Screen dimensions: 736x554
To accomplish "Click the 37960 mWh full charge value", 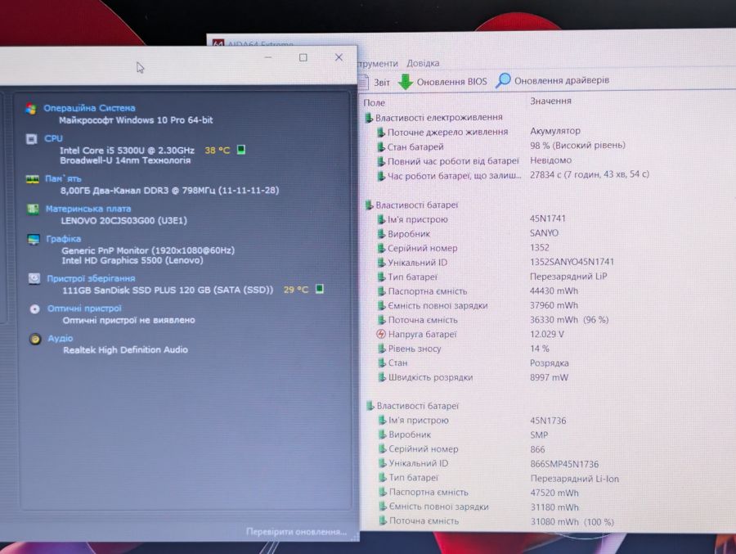I will pyautogui.click(x=554, y=305).
